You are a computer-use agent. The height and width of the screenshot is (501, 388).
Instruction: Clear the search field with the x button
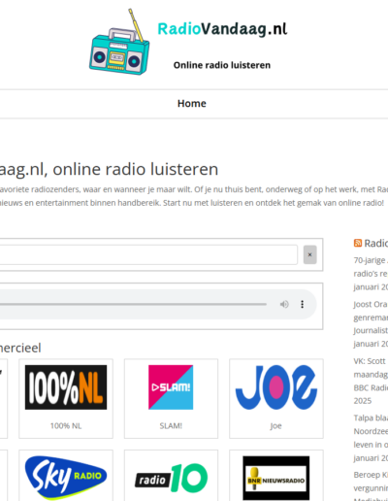click(x=309, y=254)
